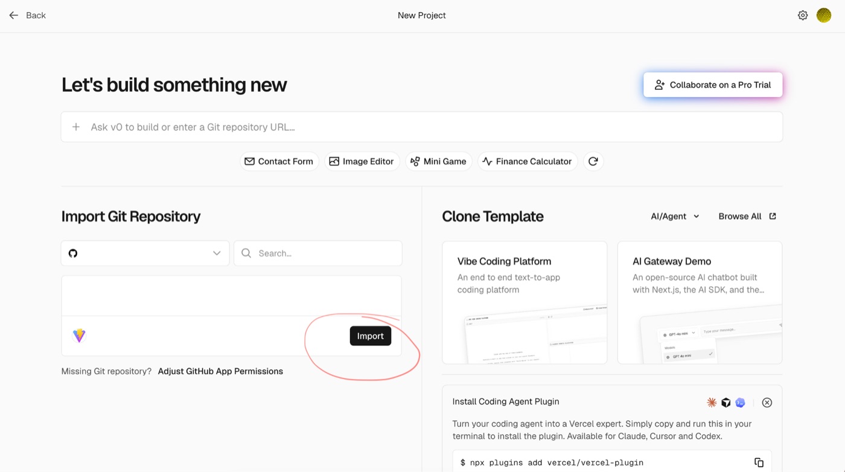Open the GitHub account dropdown
The width and height of the screenshot is (845, 472).
145,254
